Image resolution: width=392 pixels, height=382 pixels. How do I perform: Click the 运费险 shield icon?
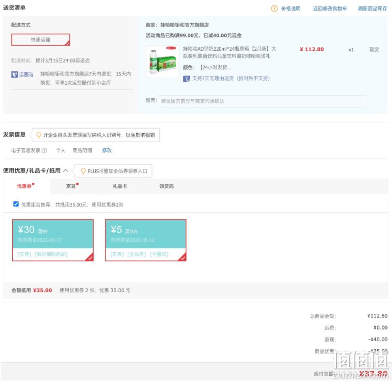click(x=15, y=75)
